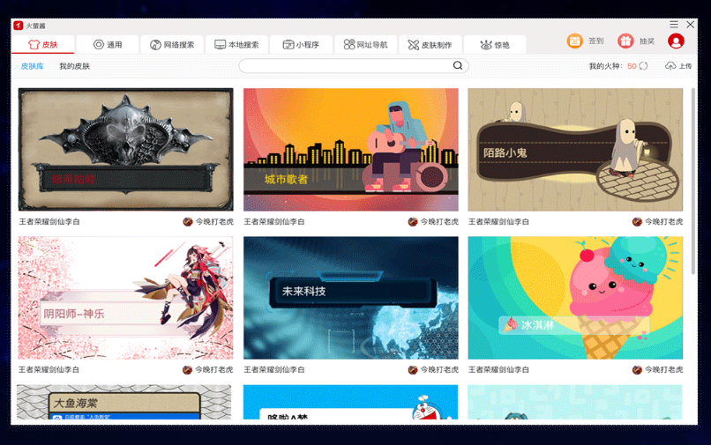Click the 抽奖 gift box icon

pyautogui.click(x=625, y=41)
